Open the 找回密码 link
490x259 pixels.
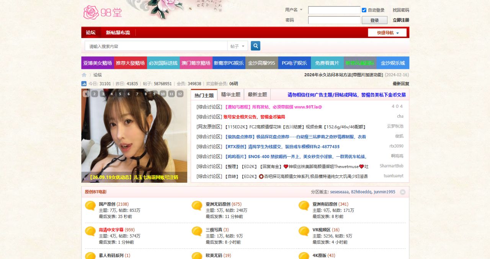click(x=401, y=10)
